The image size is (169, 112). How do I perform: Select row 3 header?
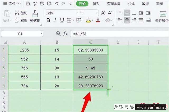coord(4,68)
